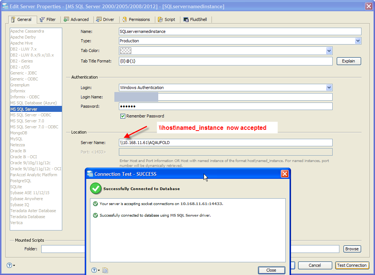Click the Server Name field
Viewport: 375px width, 275px height.
225,143
